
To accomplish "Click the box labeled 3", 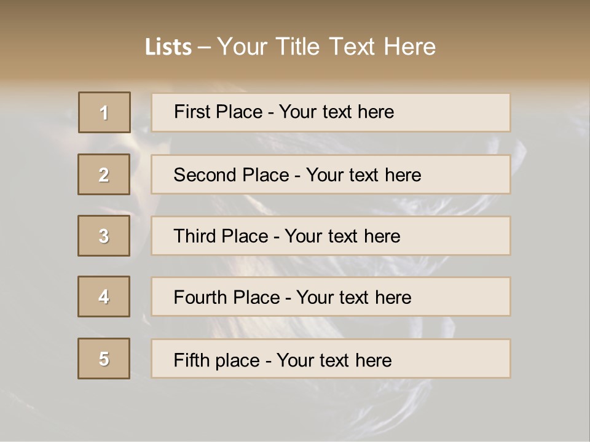I will coord(104,236).
